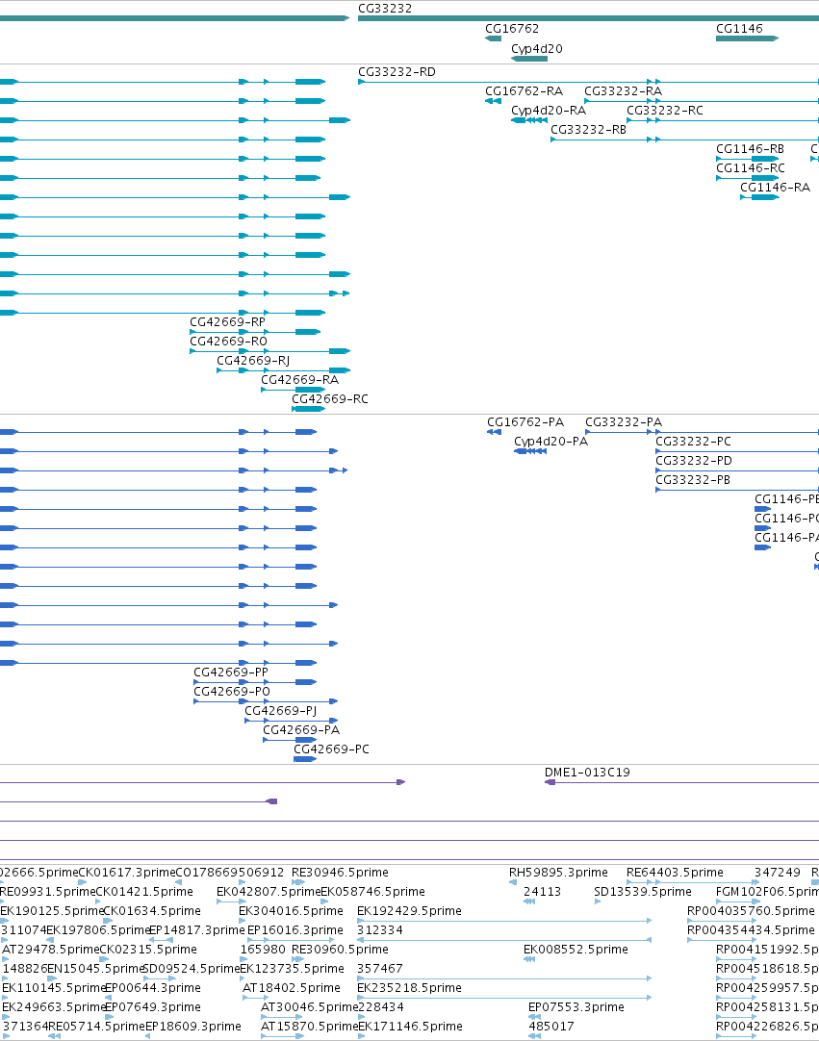Select EST SD13539.5prime
This screenshot has width=819, height=1041.
tap(642, 892)
